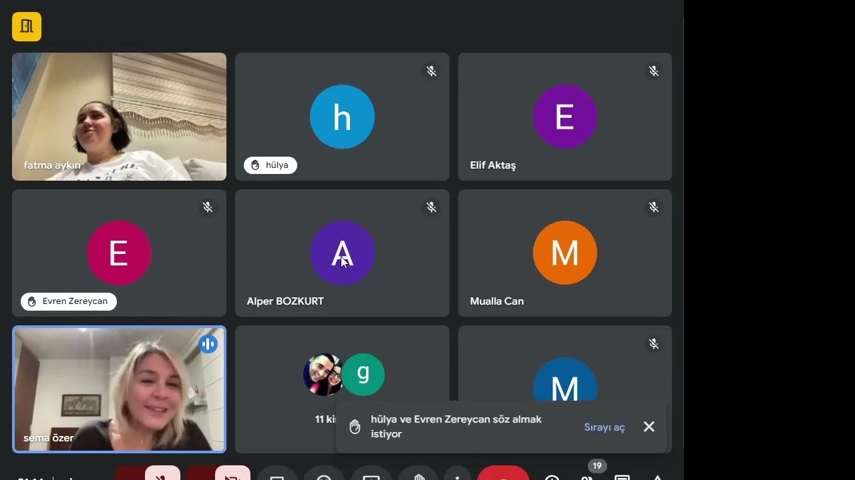Click Mualla Can's muted microphone icon

pos(654,207)
